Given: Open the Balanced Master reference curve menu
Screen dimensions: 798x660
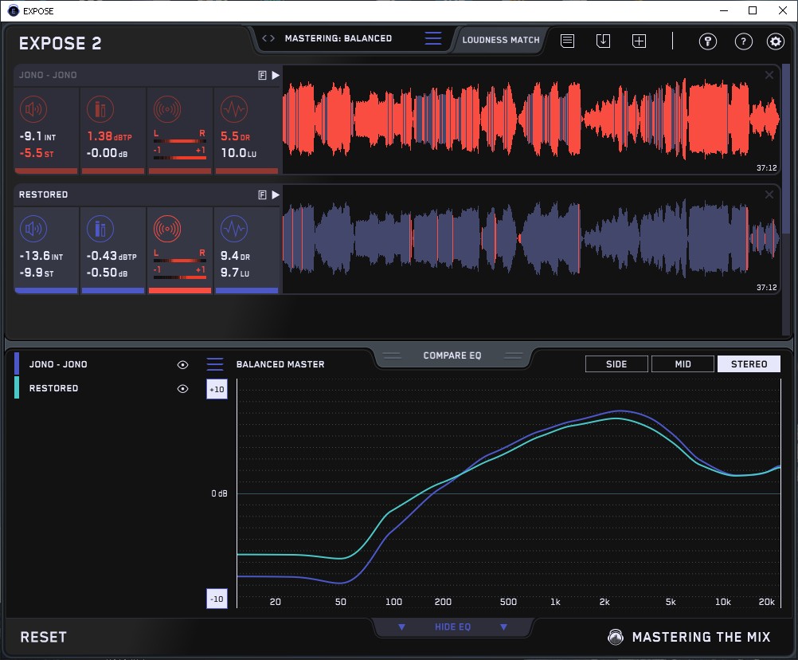Looking at the screenshot, I should pyautogui.click(x=215, y=364).
